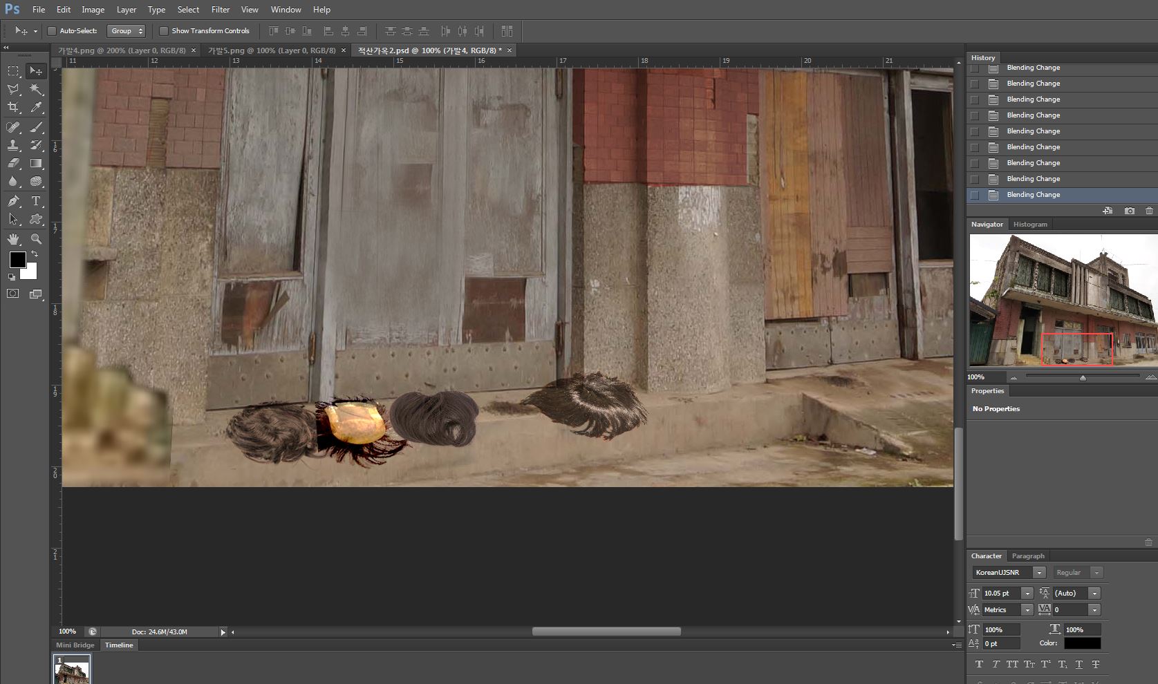Create new snapshot in History panel
This screenshot has width=1158, height=684.
click(1129, 211)
